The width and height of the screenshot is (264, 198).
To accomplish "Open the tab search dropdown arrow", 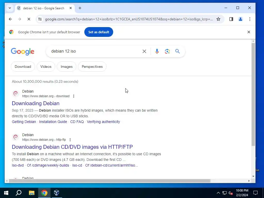I will [x=10, y=8].
